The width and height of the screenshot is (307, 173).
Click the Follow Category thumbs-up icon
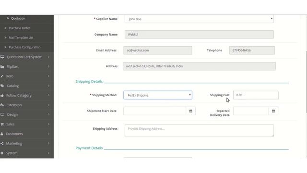(2, 95)
